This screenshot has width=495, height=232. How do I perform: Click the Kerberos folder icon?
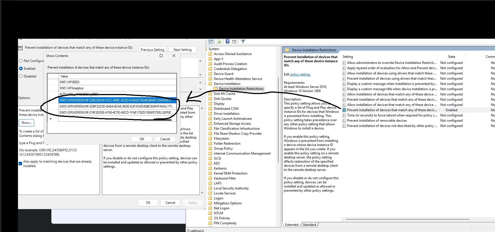pyautogui.click(x=210, y=168)
